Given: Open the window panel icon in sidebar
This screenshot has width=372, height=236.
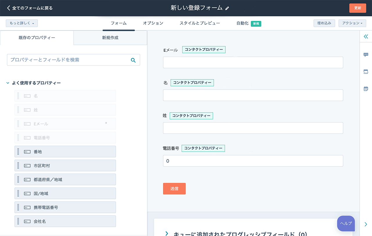Looking at the screenshot, I should (366, 72).
